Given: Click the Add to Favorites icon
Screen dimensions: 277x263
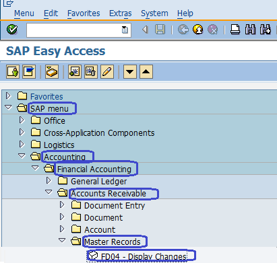Looking at the screenshot, I should 75,72.
